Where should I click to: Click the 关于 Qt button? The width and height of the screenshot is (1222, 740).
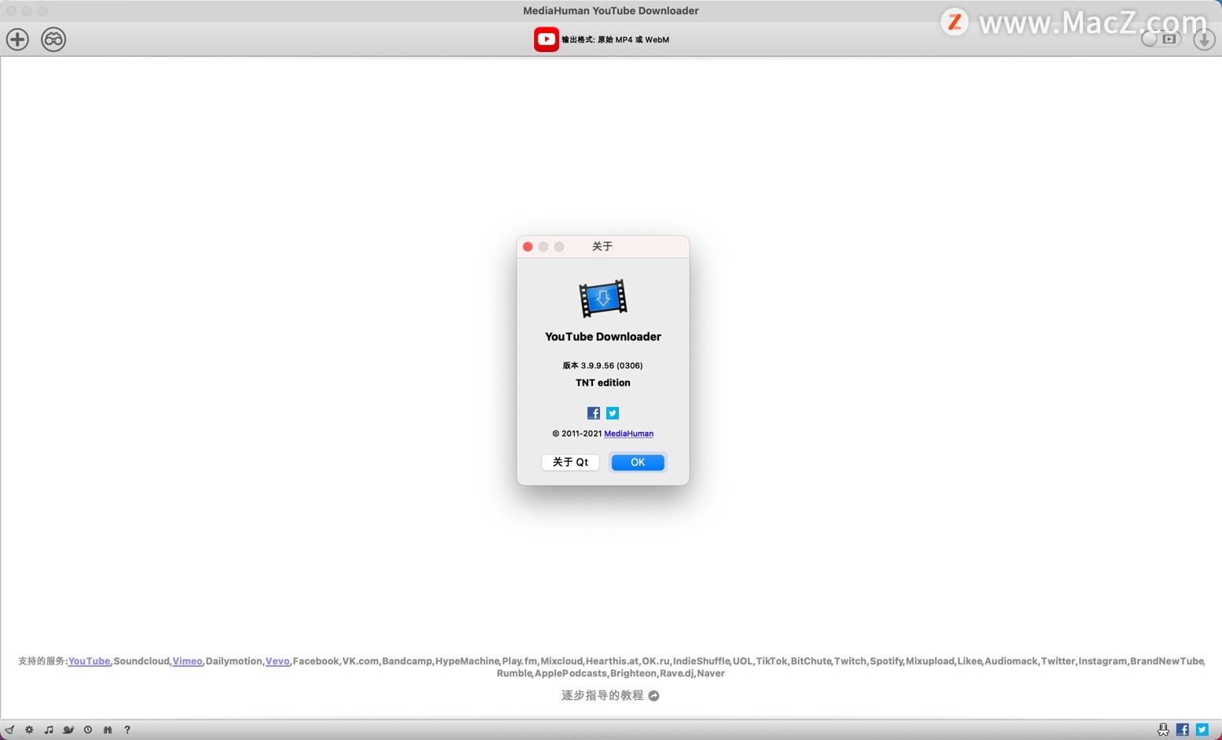(x=570, y=462)
